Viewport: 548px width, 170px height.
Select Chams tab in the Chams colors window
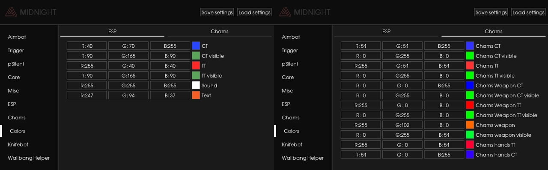pos(493,32)
